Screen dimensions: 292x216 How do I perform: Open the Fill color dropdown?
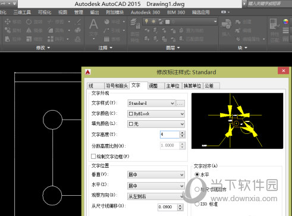pos(156,124)
